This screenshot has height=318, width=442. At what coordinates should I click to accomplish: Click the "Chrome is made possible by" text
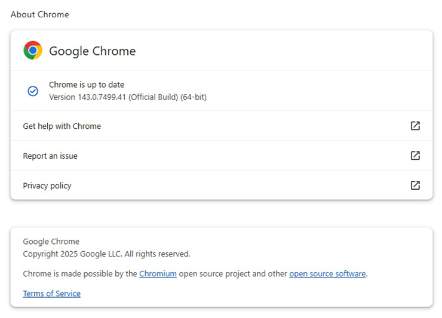point(80,274)
